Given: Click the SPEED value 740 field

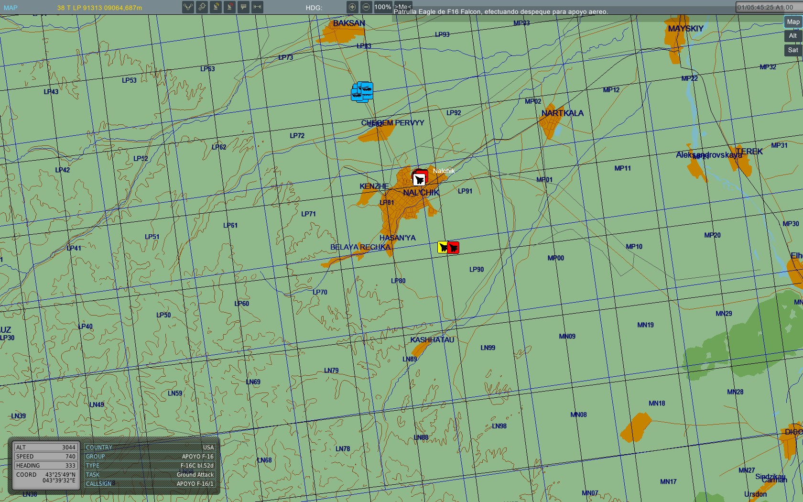Looking at the screenshot, I should [46, 457].
